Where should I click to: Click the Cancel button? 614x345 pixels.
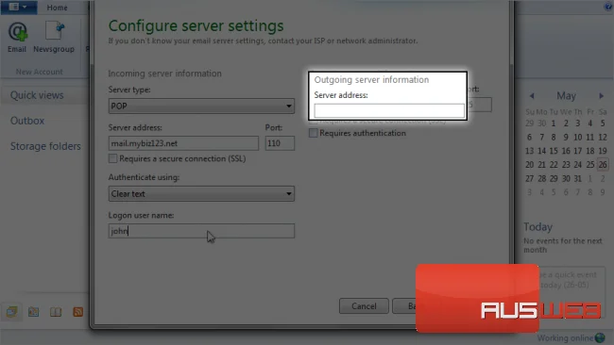364,306
